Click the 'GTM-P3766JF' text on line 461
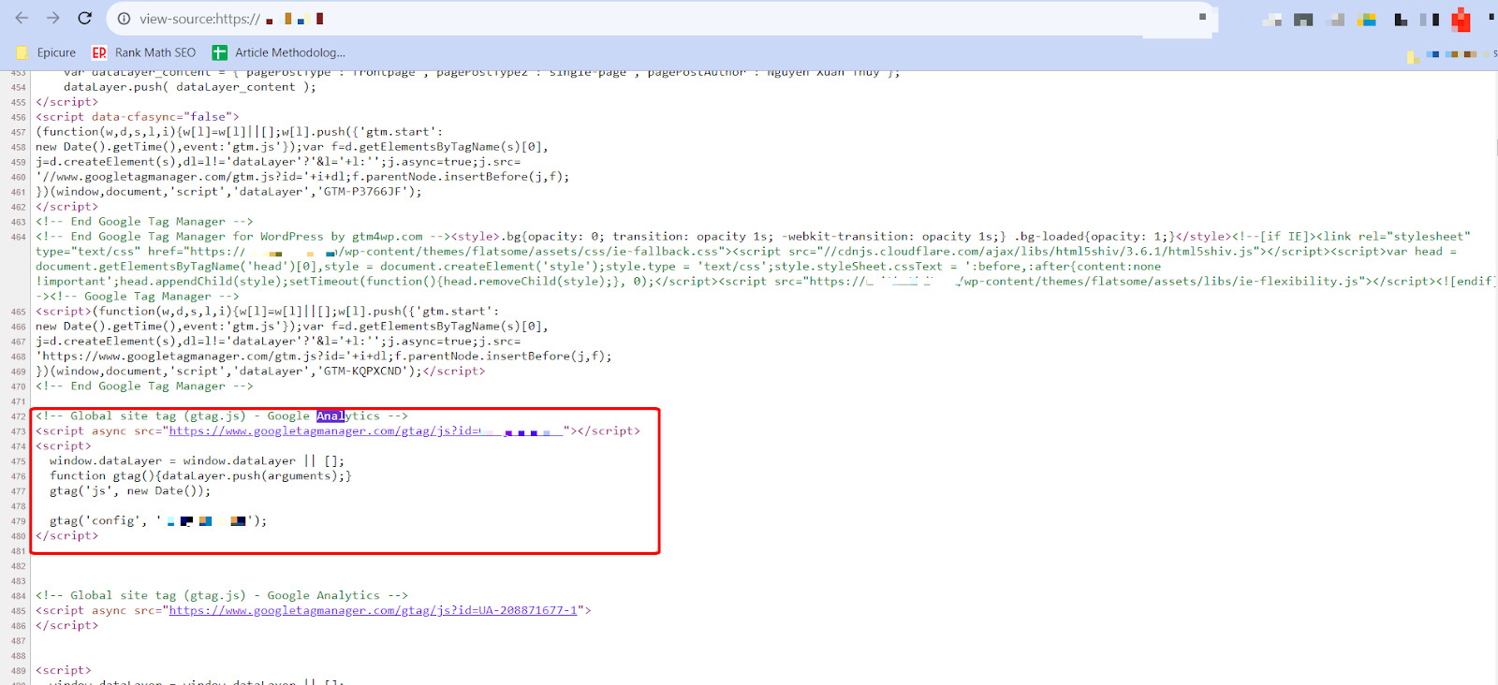Screen dimensions: 1498x685 pyautogui.click(x=364, y=192)
